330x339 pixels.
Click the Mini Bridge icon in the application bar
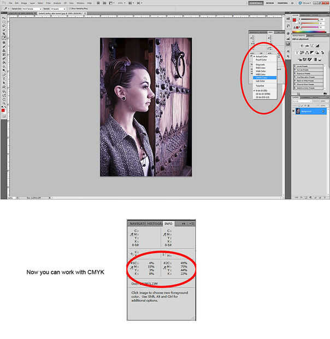point(104,3)
